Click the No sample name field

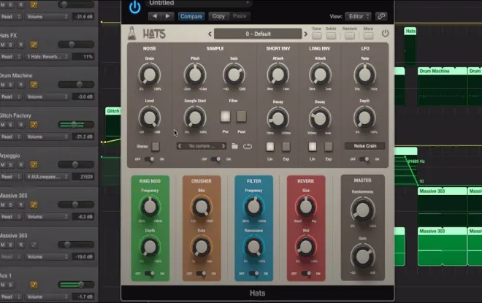[x=202, y=146]
